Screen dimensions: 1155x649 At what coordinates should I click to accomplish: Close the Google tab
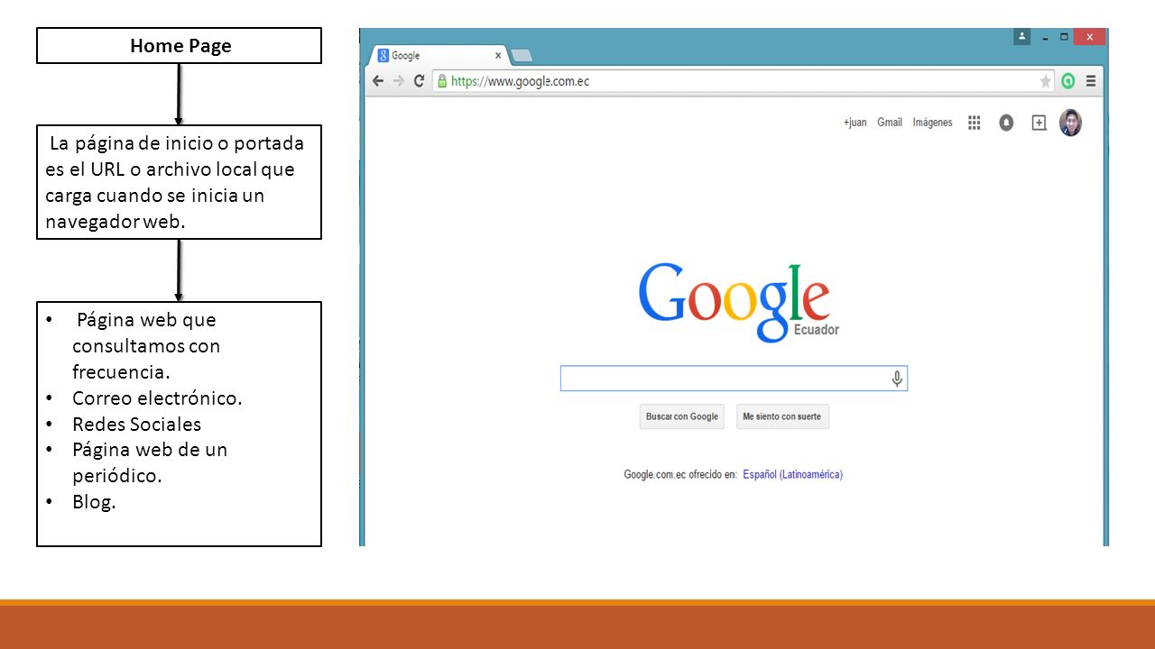(498, 56)
